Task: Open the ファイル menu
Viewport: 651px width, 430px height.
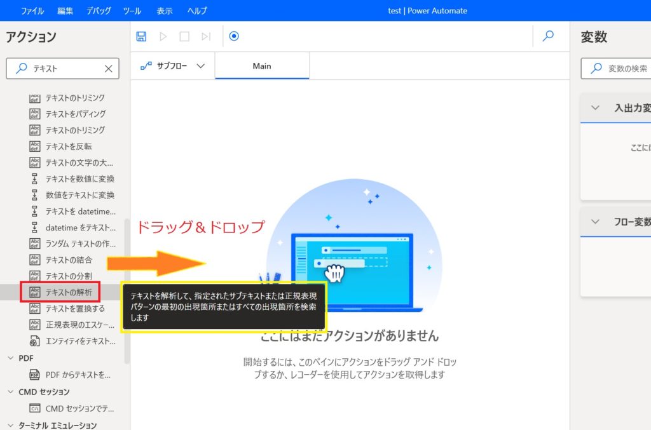Action: (32, 11)
